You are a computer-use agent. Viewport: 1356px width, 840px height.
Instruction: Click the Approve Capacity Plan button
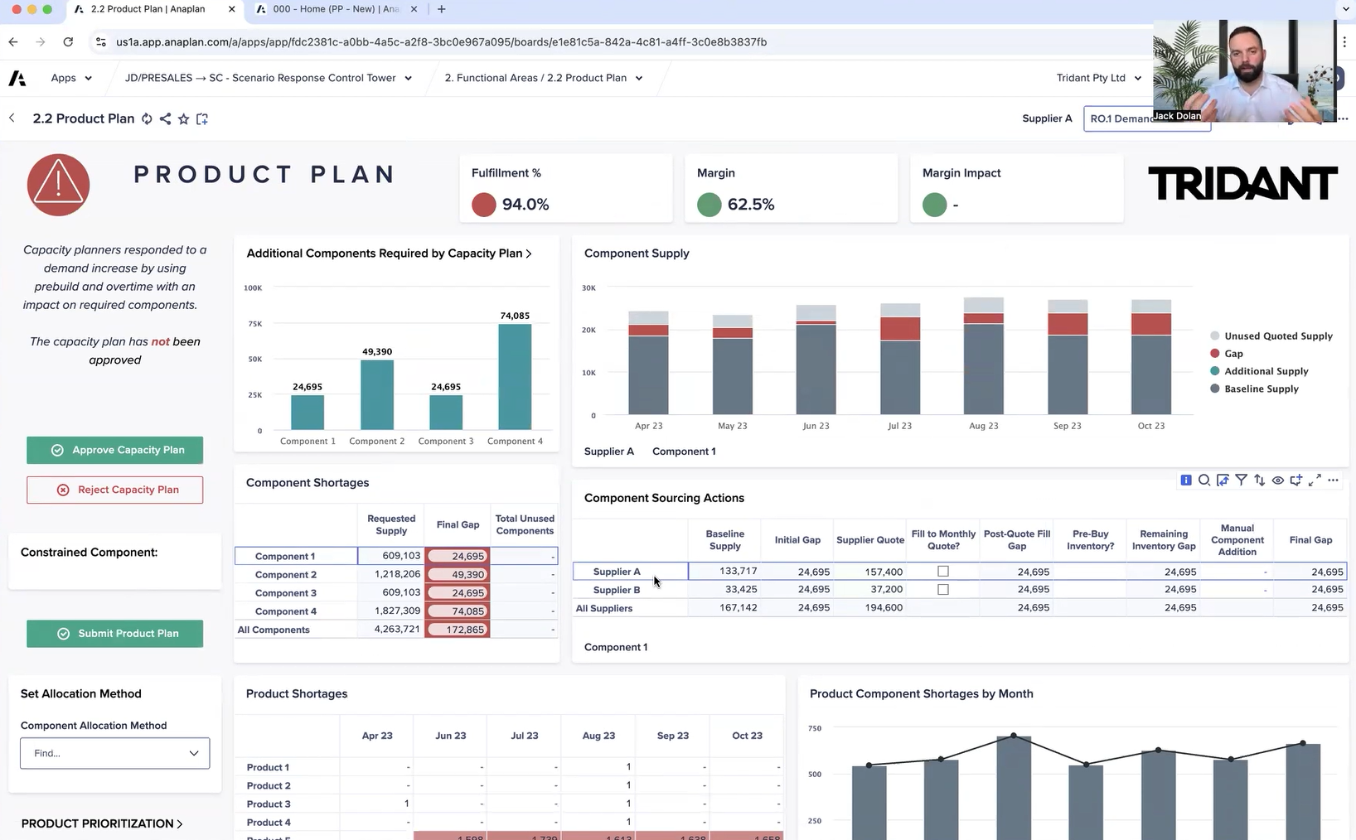click(114, 450)
